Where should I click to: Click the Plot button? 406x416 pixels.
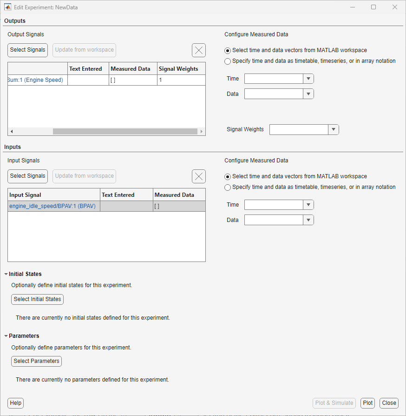(367, 403)
